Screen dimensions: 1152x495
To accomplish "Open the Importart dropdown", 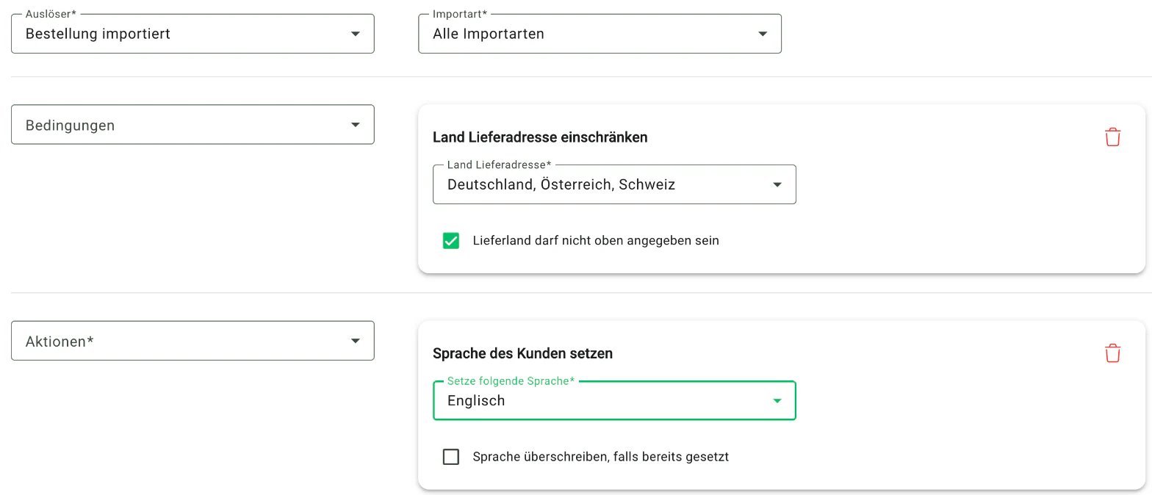I will click(600, 34).
